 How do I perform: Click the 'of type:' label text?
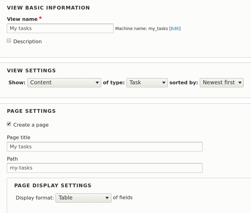pyautogui.click(x=114, y=82)
